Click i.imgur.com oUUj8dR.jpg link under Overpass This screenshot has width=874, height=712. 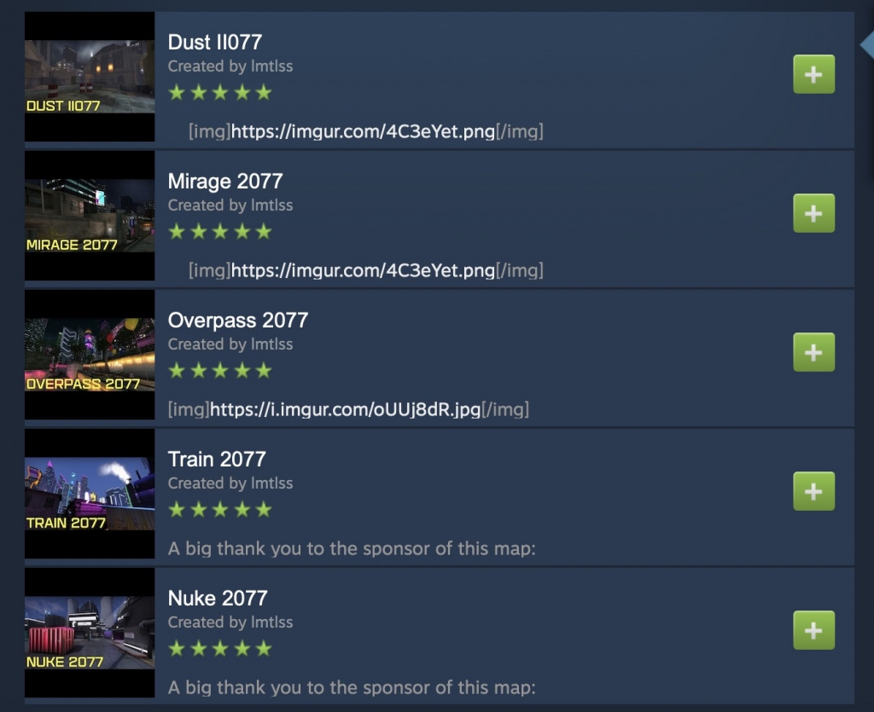click(x=346, y=410)
